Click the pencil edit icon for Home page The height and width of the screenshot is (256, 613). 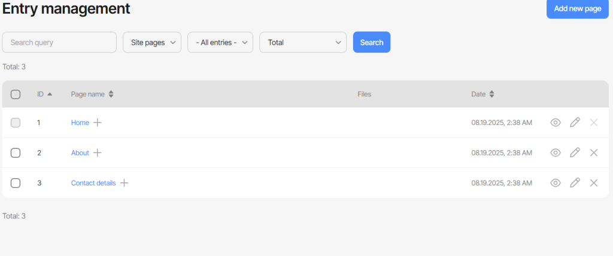tap(574, 123)
